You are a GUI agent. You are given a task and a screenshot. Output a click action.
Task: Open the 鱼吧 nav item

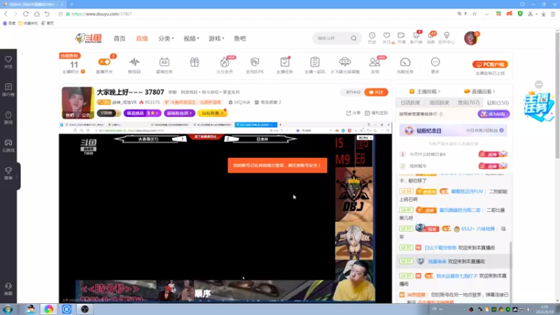coord(239,38)
